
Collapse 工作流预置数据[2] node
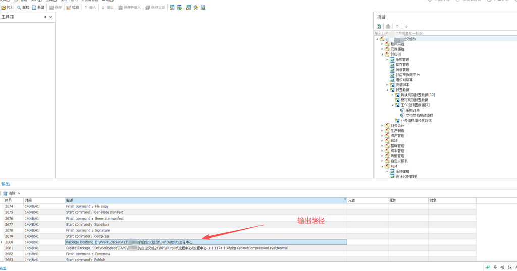click(x=392, y=105)
